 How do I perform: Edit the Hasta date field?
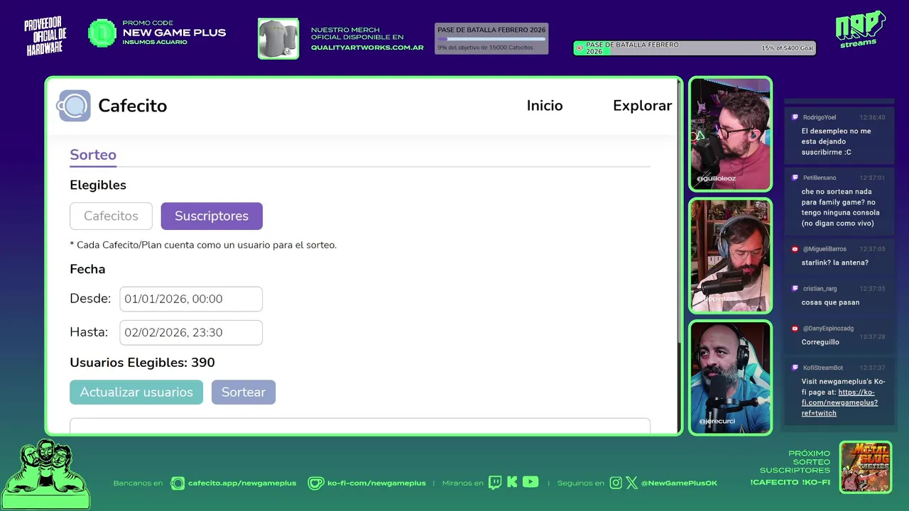click(191, 332)
